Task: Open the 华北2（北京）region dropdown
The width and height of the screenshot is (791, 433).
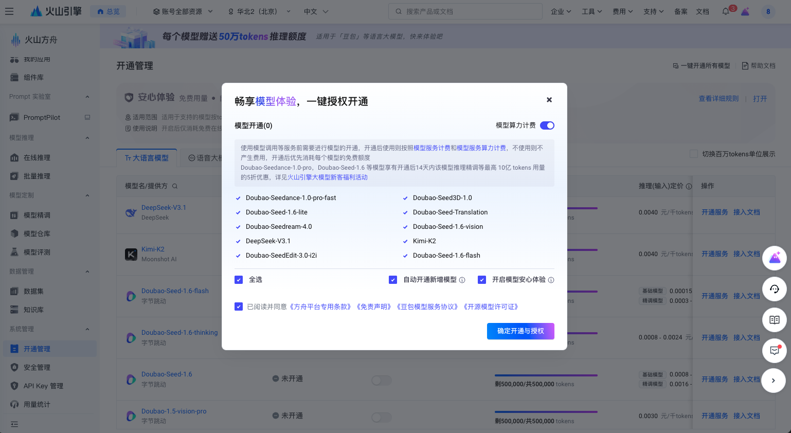Action: [x=259, y=11]
